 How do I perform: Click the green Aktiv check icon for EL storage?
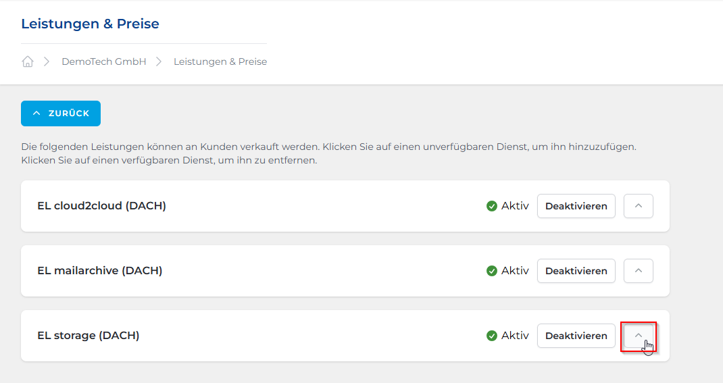point(492,336)
